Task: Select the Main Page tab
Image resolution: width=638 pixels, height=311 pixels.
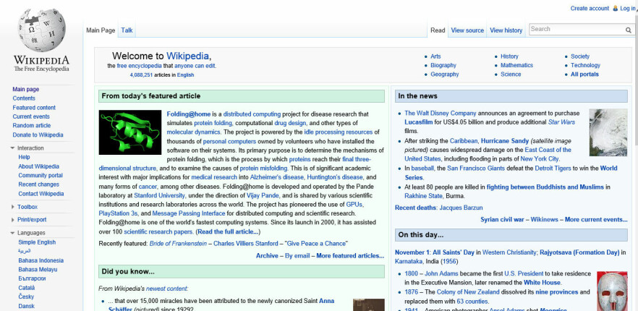Action: click(101, 30)
